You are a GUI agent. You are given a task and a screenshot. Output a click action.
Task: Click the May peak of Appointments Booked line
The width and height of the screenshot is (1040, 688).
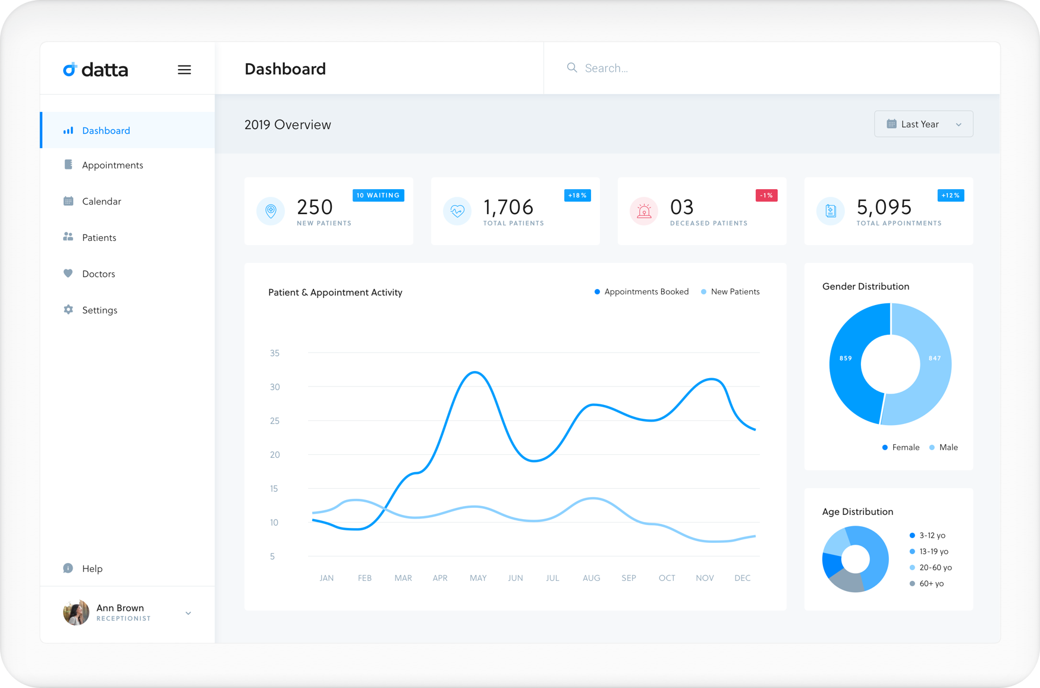475,372
